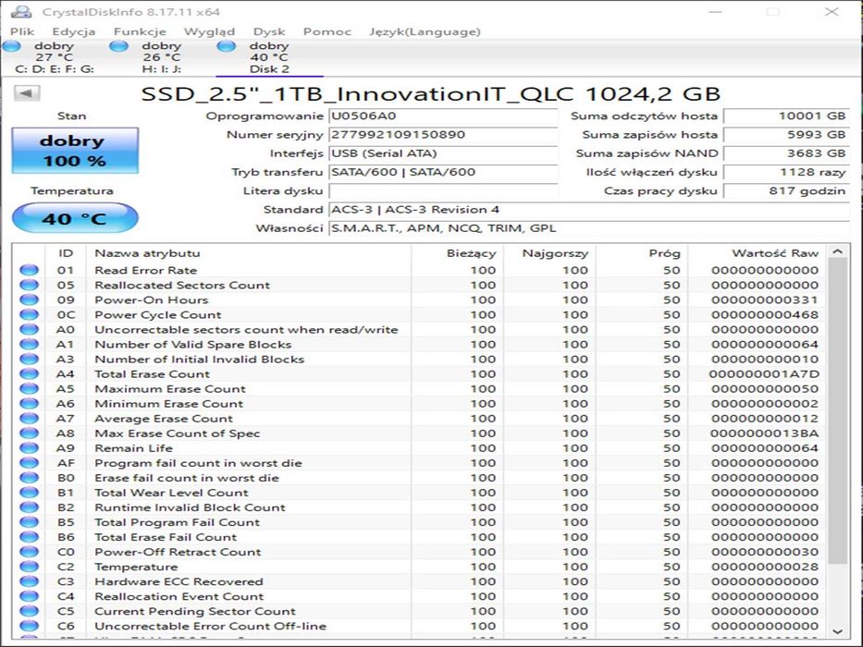Select the C: D: E: F: G: disk tab
The image size is (863, 647).
coord(54,57)
